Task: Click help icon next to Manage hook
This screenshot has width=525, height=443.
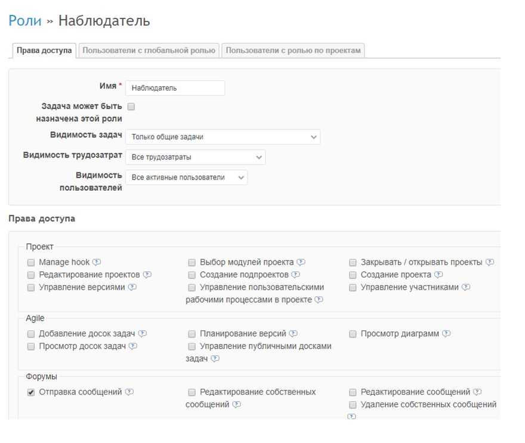Action: pos(97,262)
